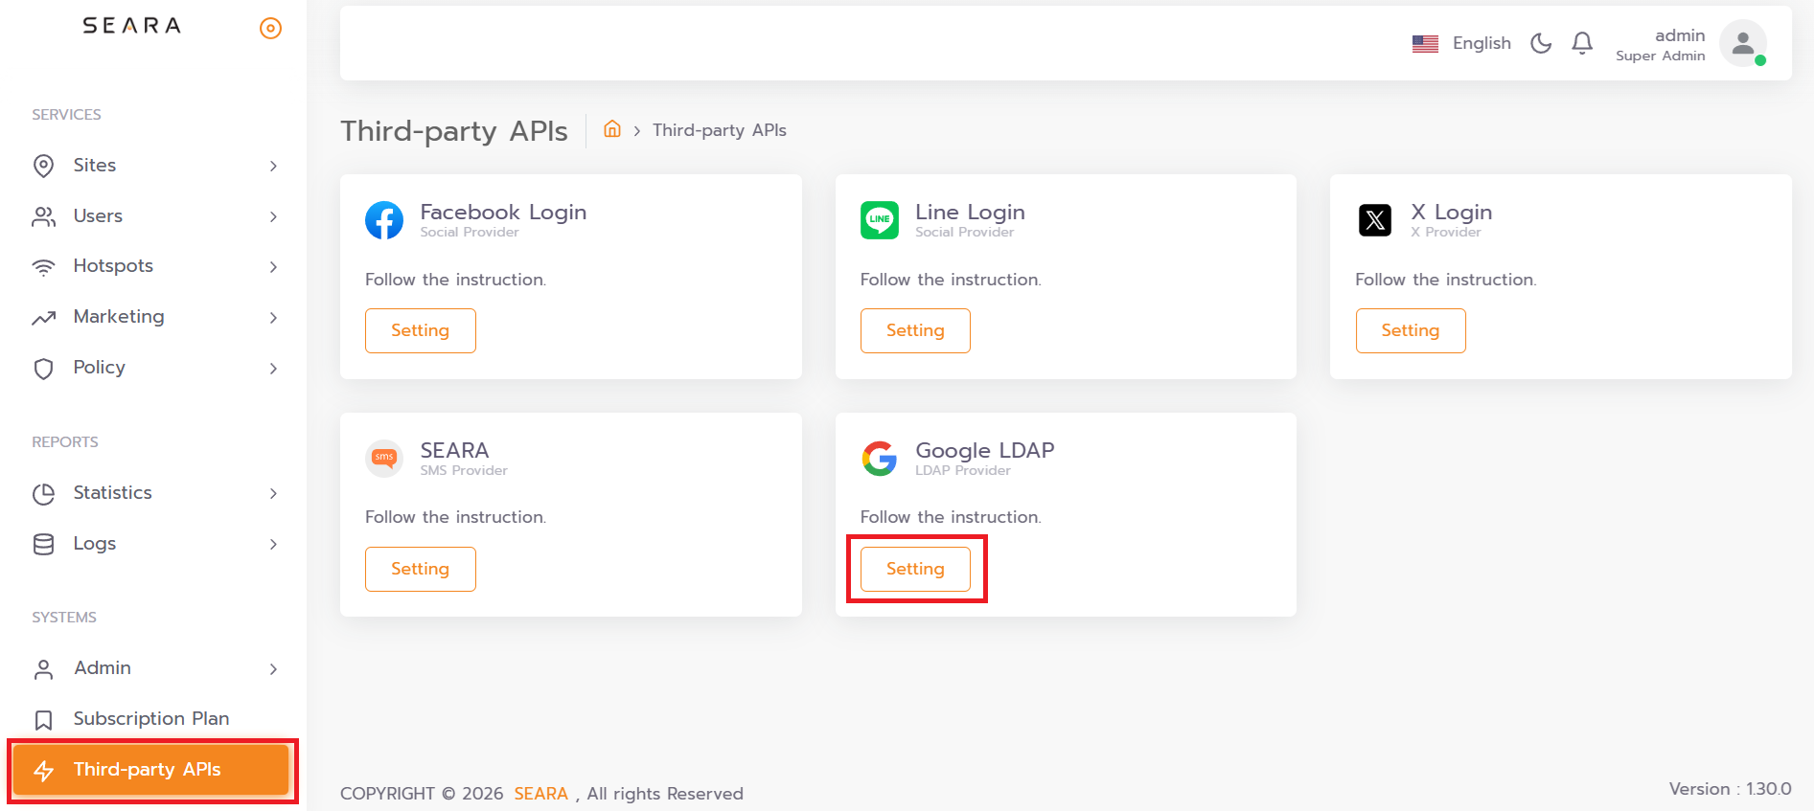Click the admin user avatar
The width and height of the screenshot is (1814, 811).
[1742, 44]
